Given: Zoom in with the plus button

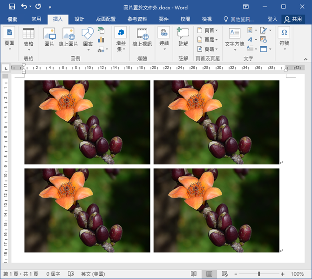Looking at the screenshot, I should pyautogui.click(x=283, y=274).
